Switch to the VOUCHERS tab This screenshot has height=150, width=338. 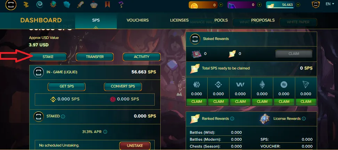(137, 20)
